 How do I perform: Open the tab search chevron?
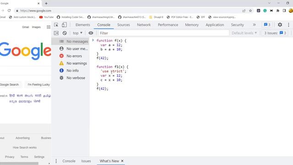pyautogui.click(x=269, y=3)
